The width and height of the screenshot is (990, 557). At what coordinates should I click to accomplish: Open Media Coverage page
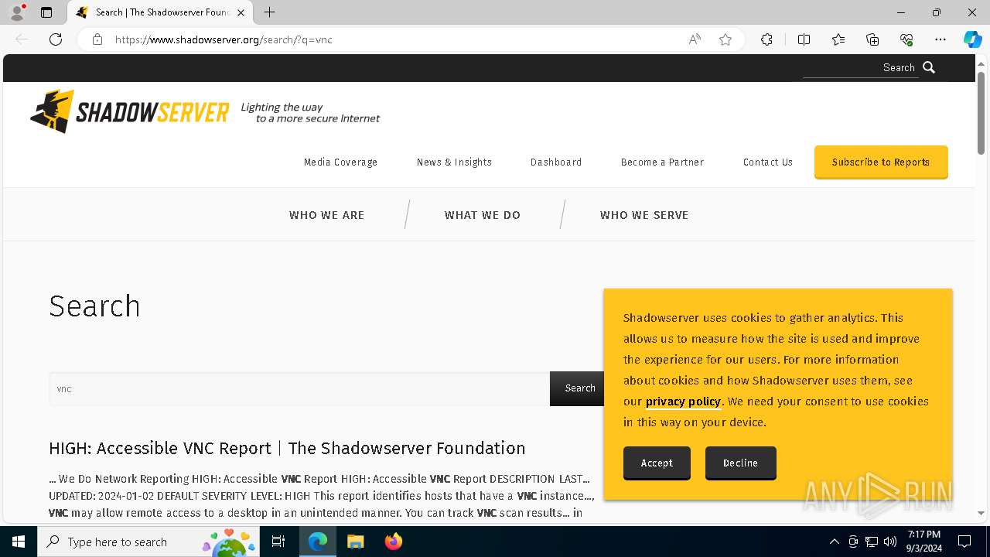pyautogui.click(x=340, y=162)
